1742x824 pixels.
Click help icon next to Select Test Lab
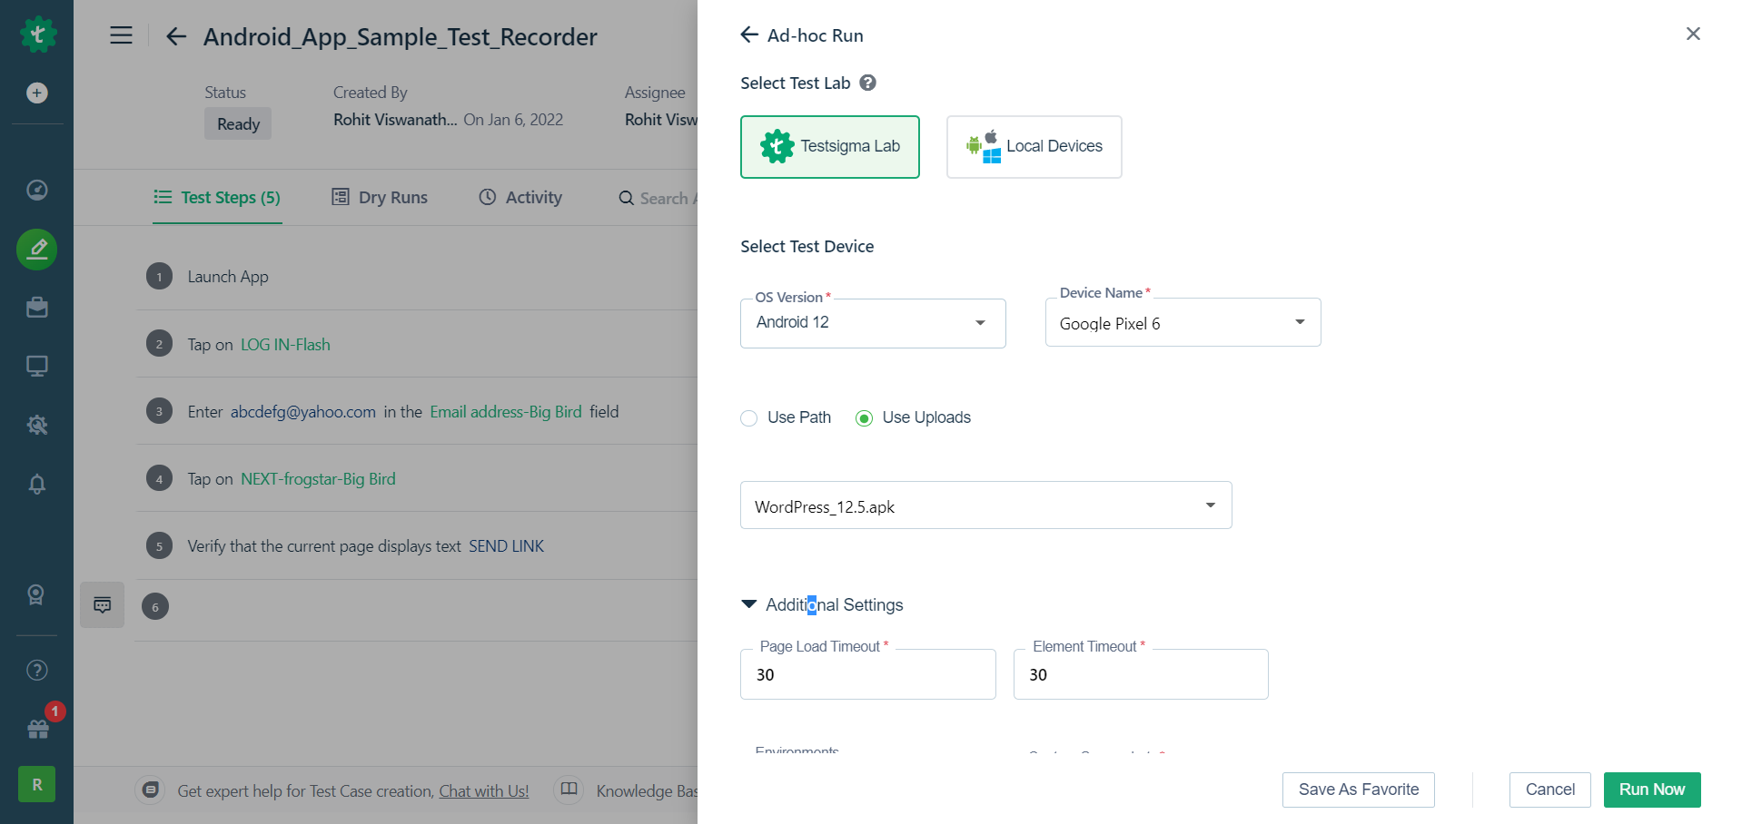coord(867,83)
